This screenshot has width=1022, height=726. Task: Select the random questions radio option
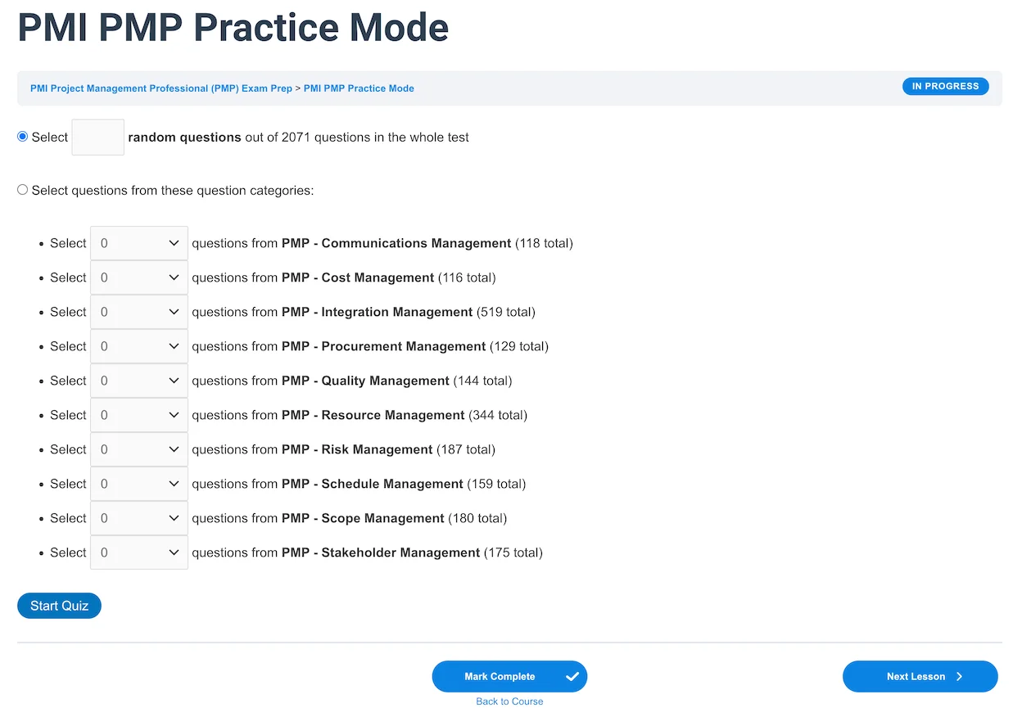23,137
